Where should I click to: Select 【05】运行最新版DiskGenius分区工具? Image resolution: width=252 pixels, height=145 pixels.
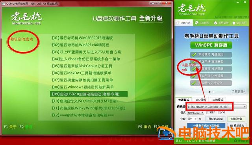tap(82, 66)
